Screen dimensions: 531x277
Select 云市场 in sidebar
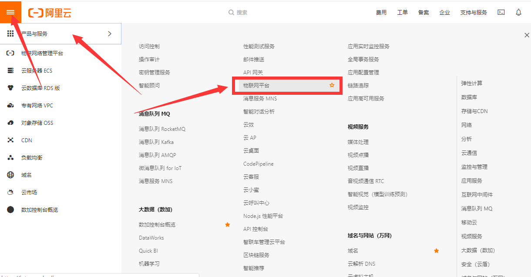tap(29, 192)
